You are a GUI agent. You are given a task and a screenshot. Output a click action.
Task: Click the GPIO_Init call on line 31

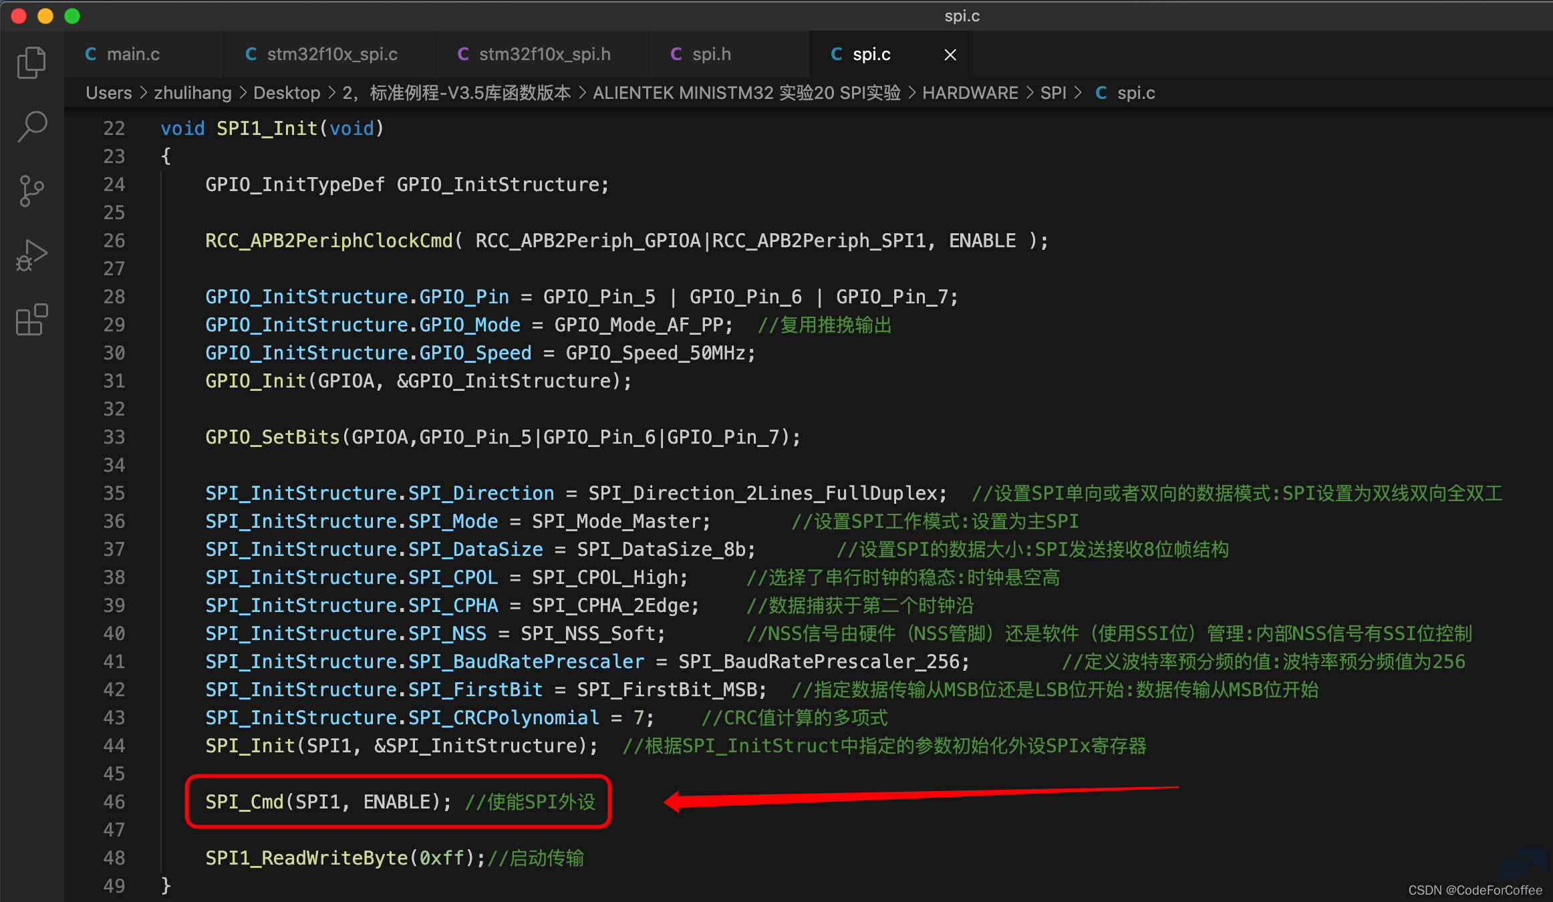pos(255,381)
